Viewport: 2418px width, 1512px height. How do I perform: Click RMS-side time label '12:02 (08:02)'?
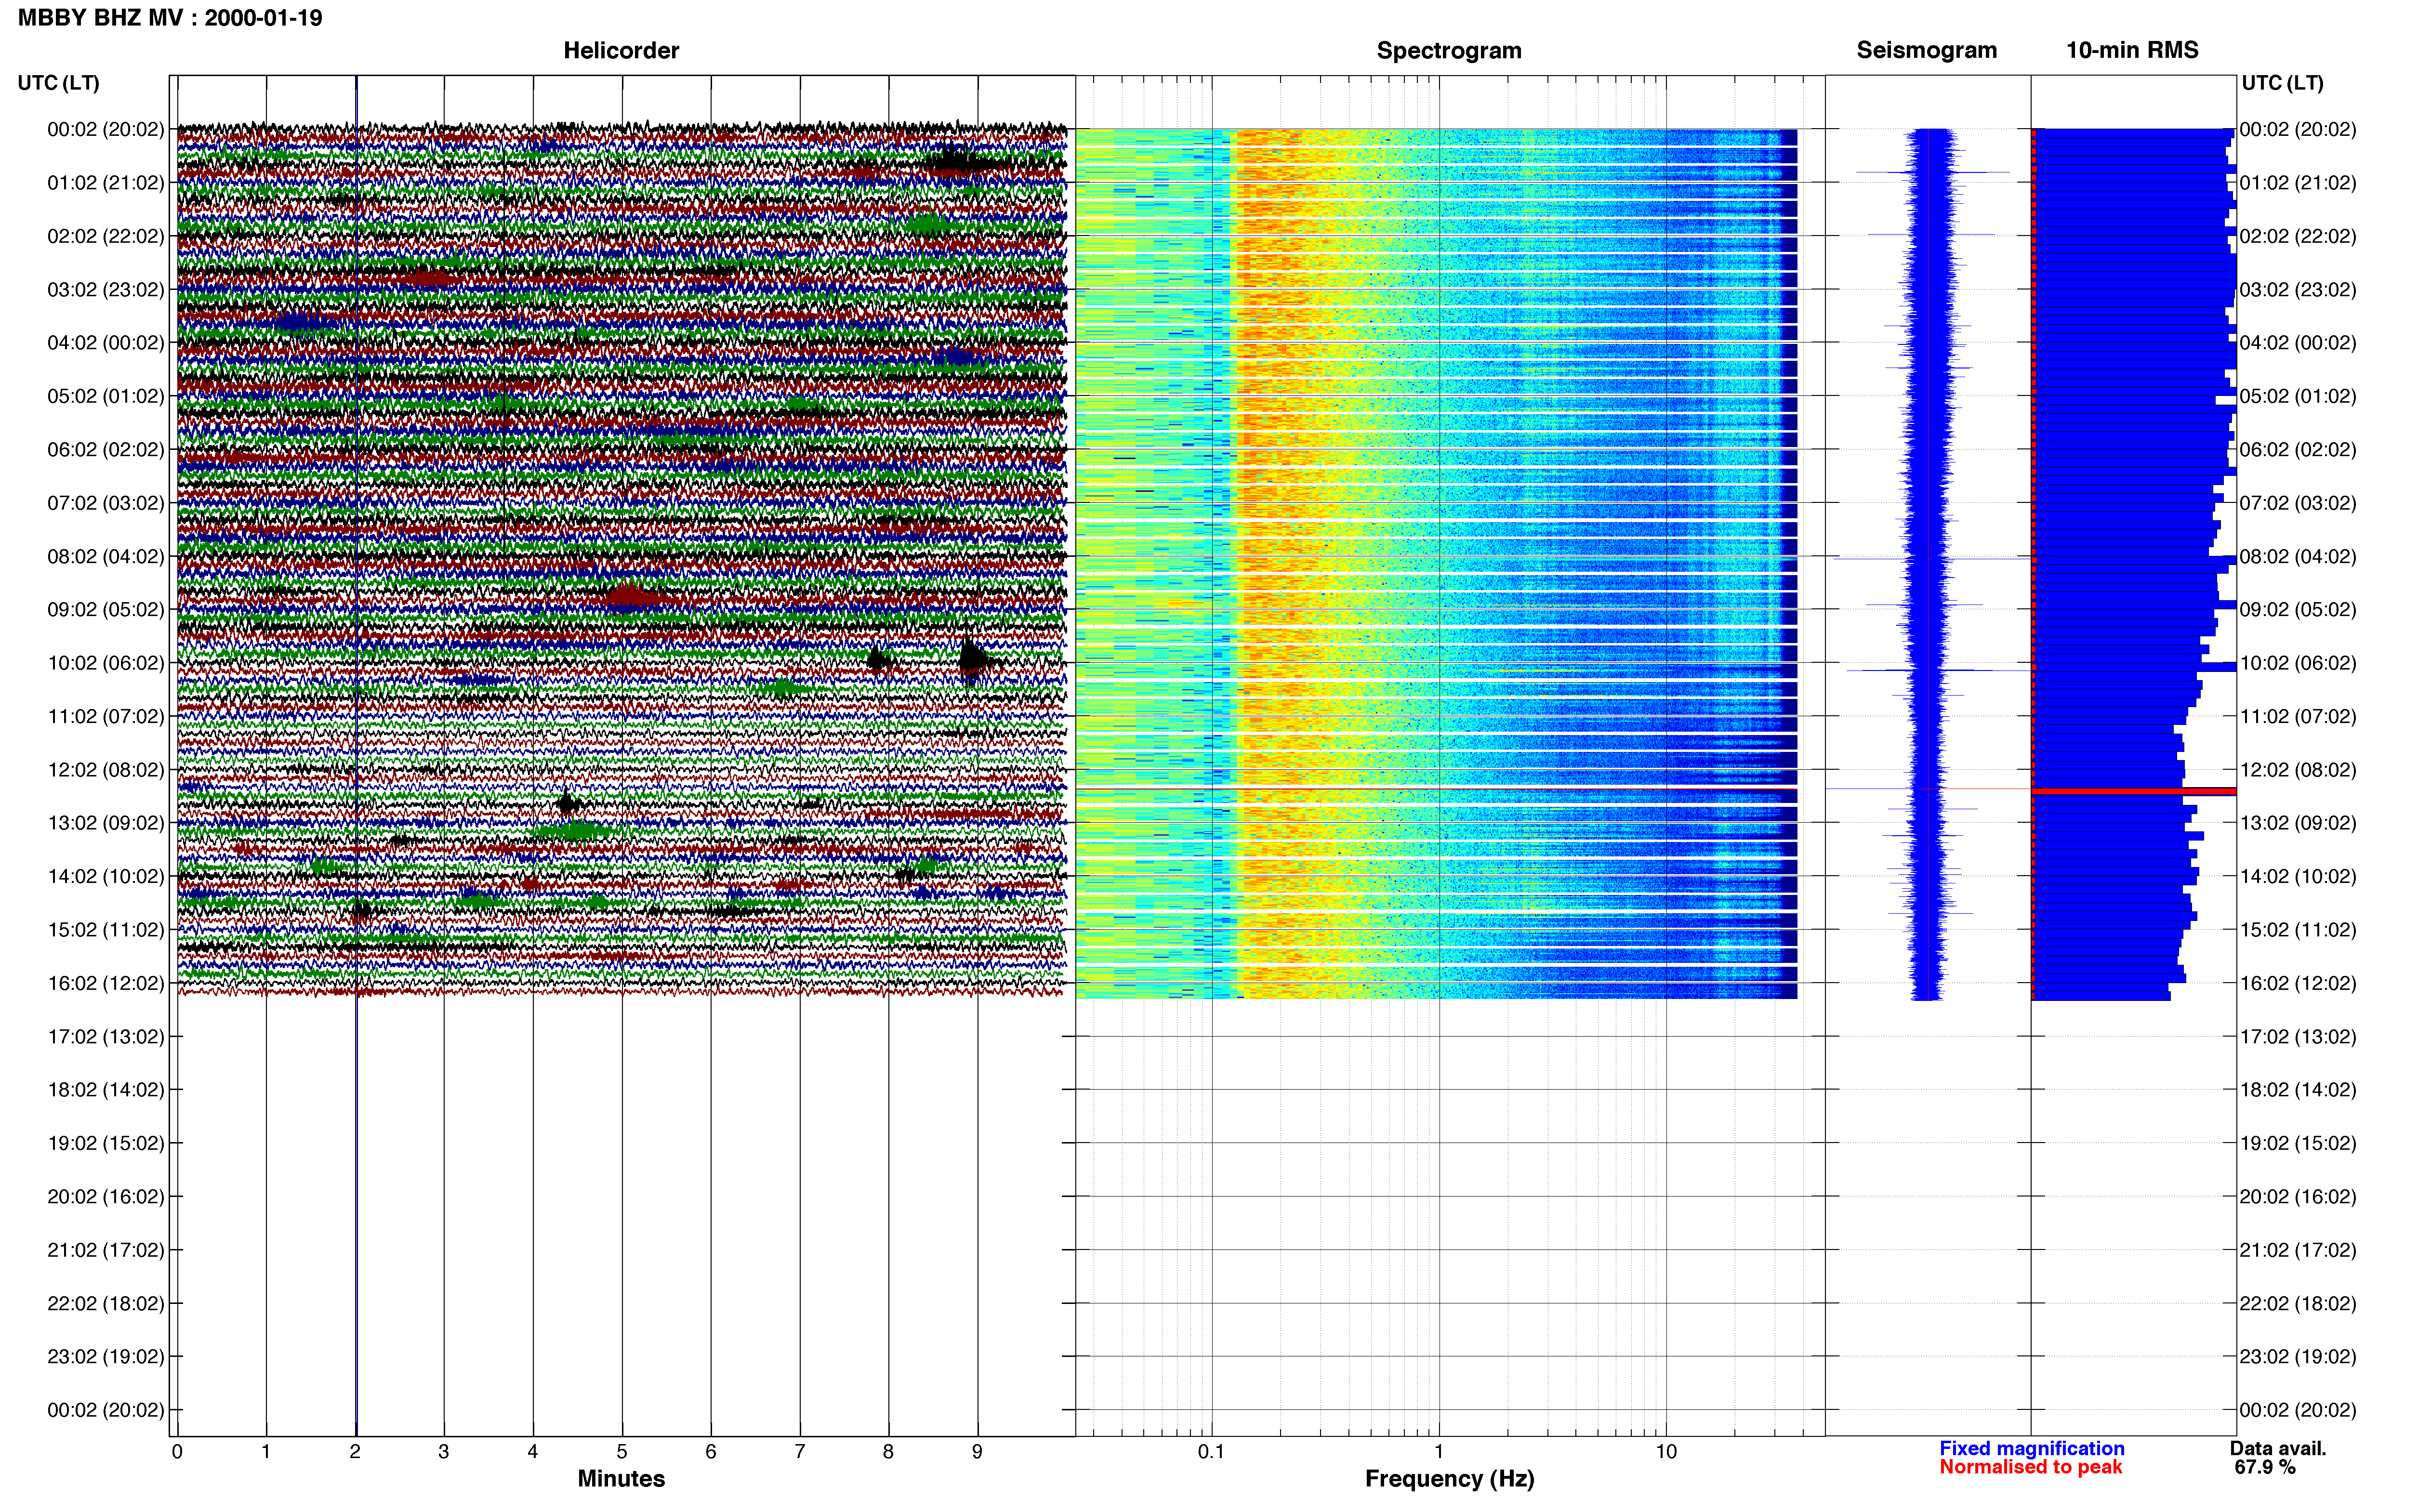click(x=2298, y=770)
